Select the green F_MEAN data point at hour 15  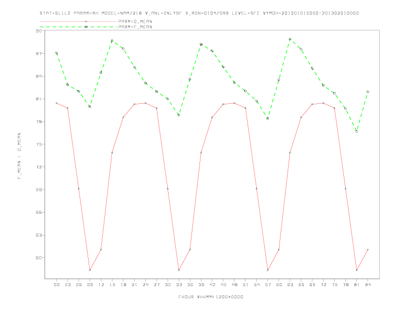[112, 41]
